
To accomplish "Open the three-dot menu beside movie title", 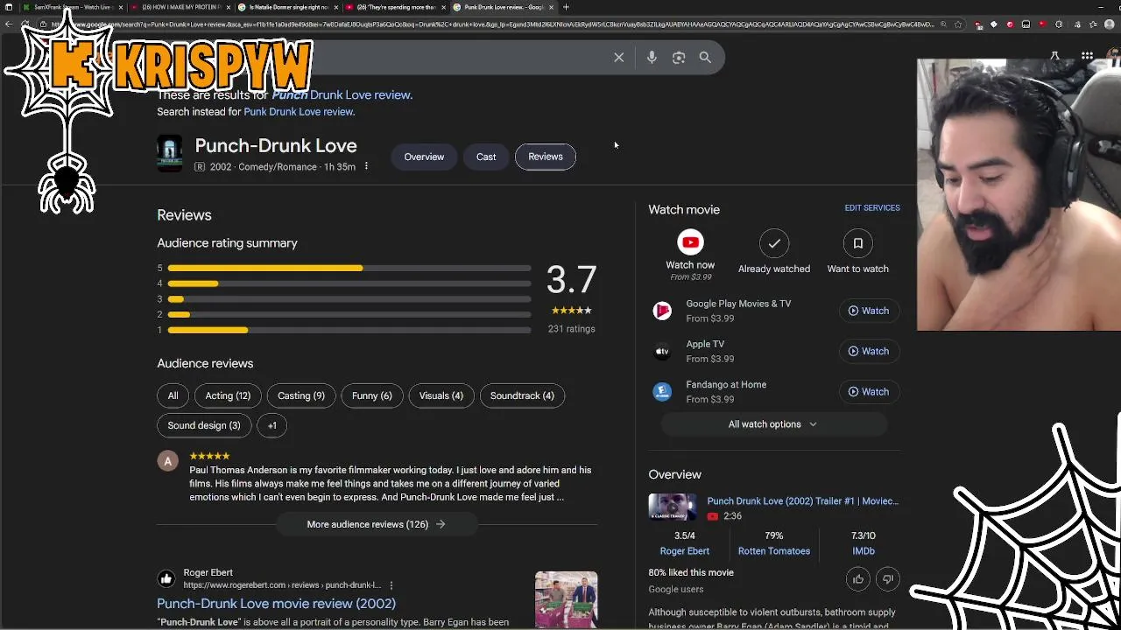I will (x=366, y=166).
